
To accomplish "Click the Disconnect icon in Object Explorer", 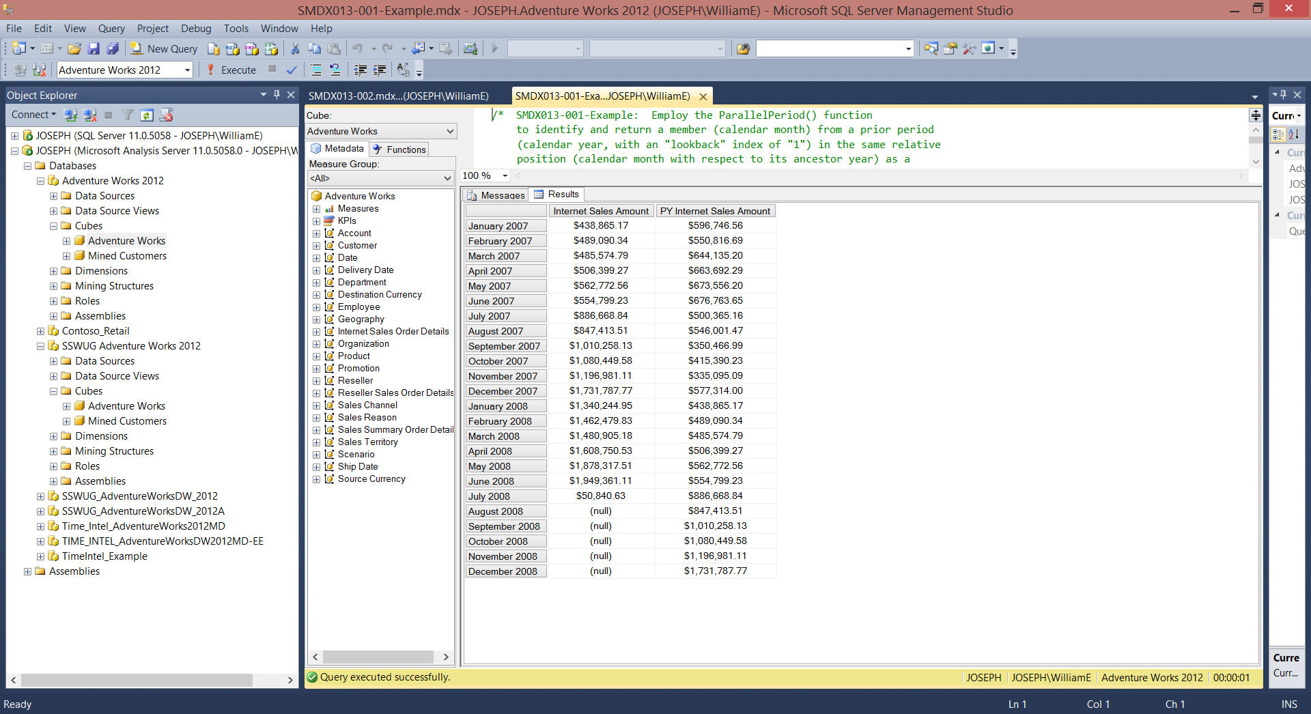I will [x=89, y=115].
